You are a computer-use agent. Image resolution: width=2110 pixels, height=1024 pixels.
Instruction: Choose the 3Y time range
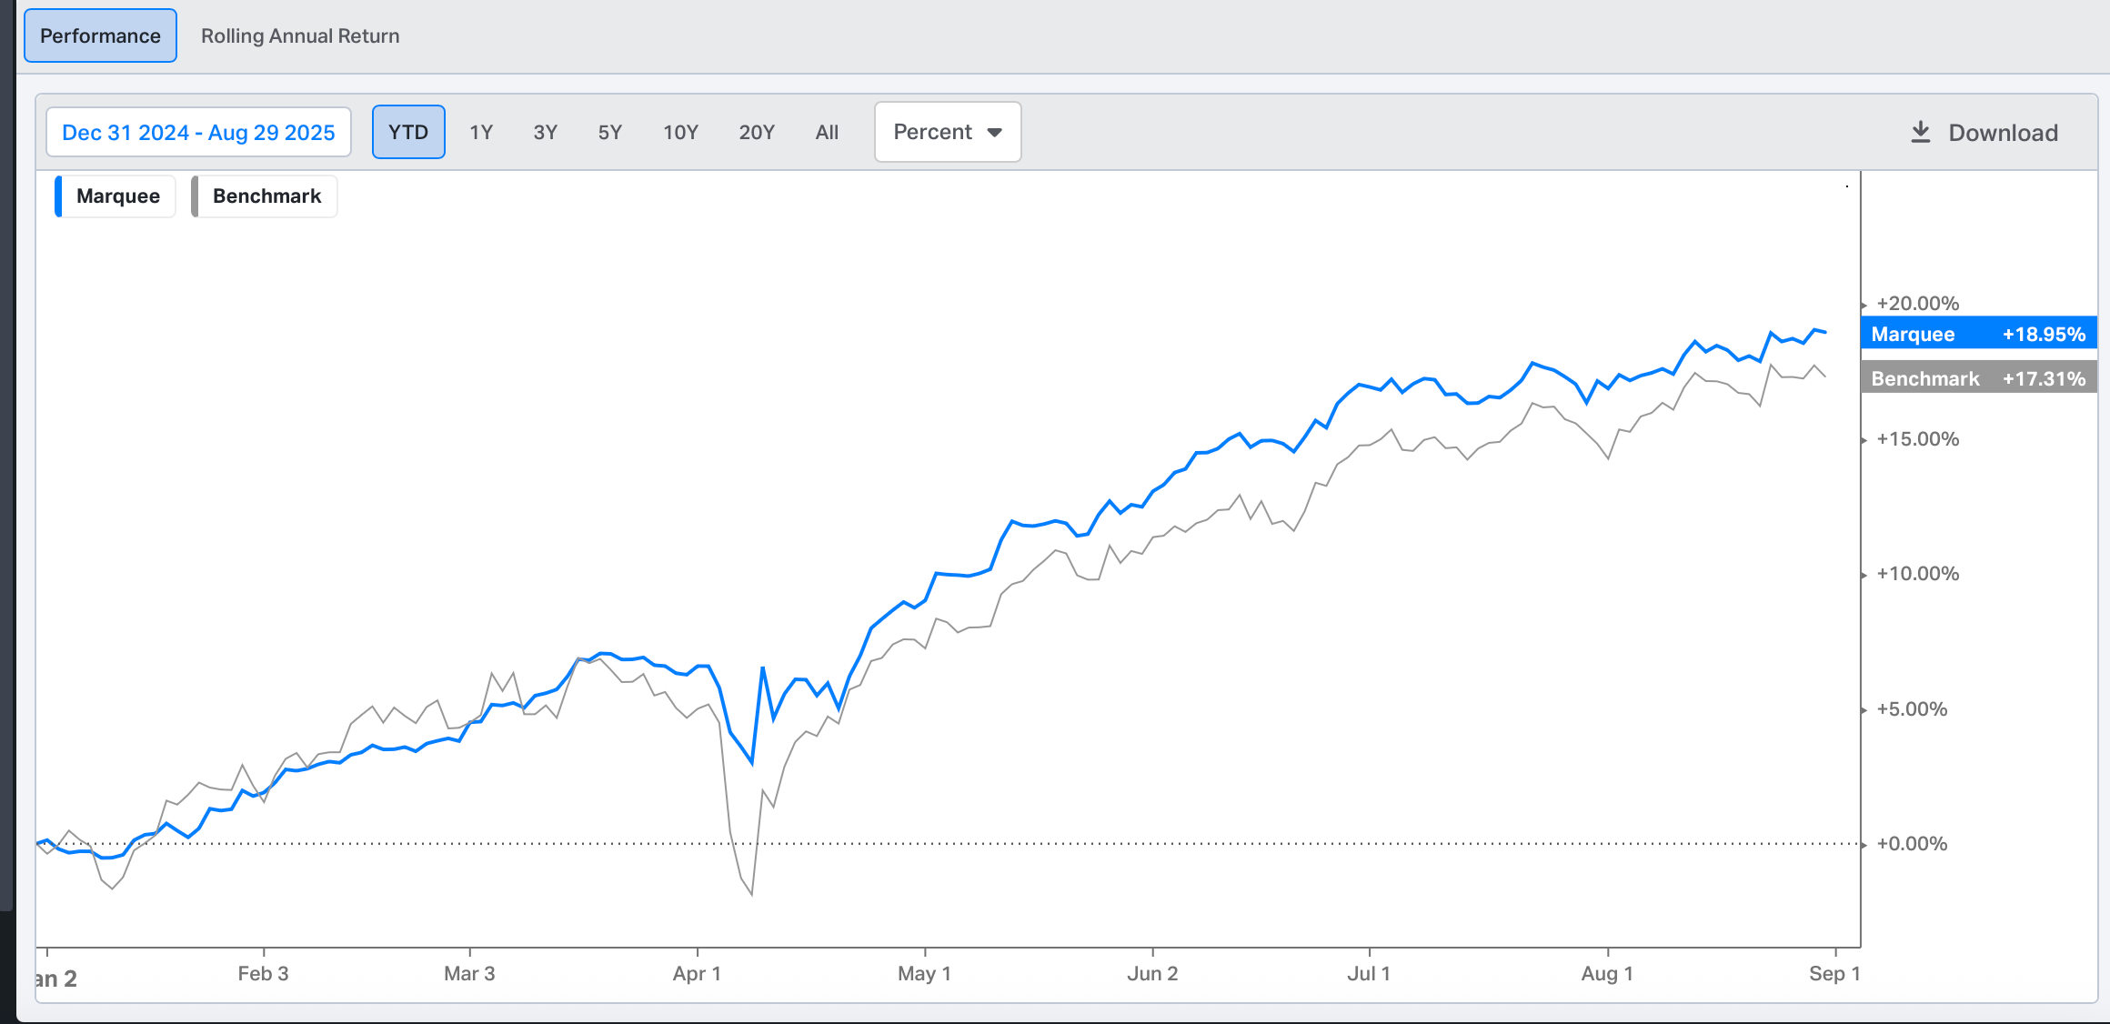[545, 133]
